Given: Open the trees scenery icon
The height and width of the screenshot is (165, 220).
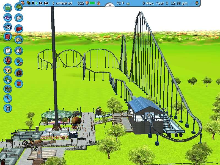Looking at the screenshot, I should 19,7.
